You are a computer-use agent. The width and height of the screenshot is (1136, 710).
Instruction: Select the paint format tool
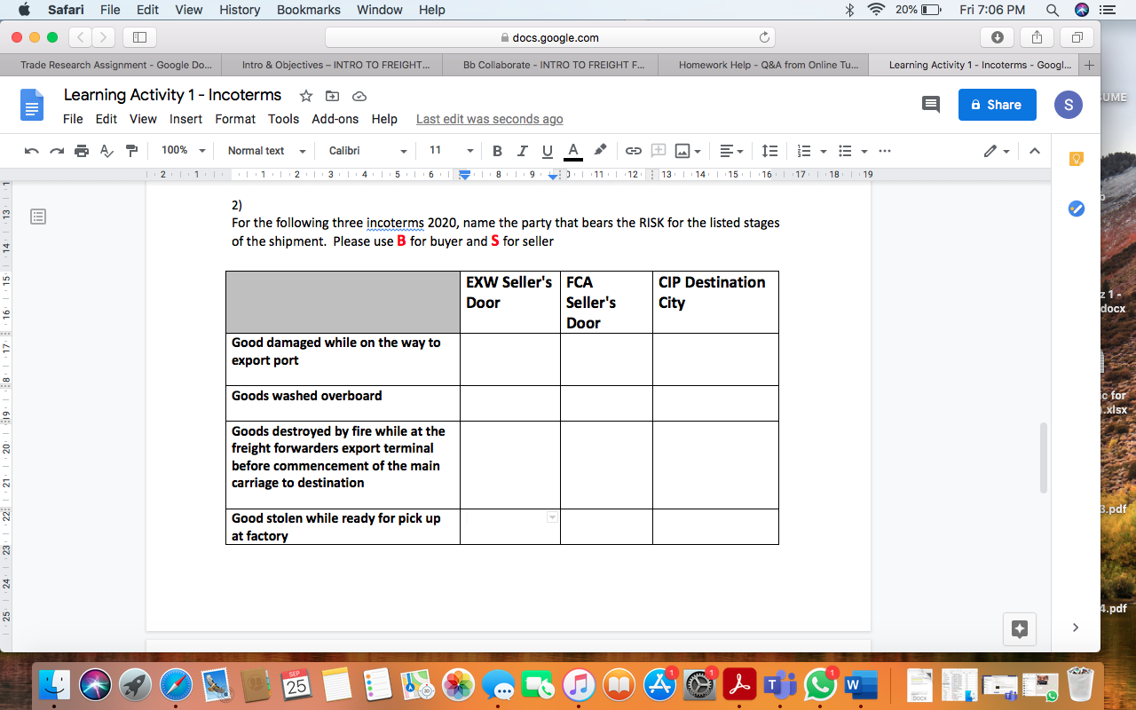click(x=131, y=151)
